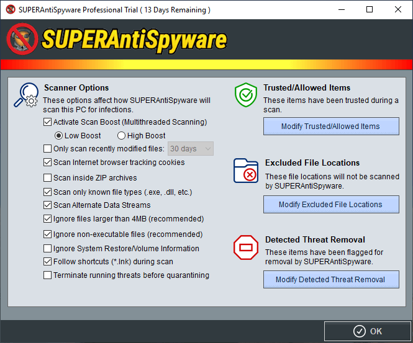Open the 30 days dropdown
Image resolution: width=413 pixels, height=343 pixels.
(x=191, y=149)
